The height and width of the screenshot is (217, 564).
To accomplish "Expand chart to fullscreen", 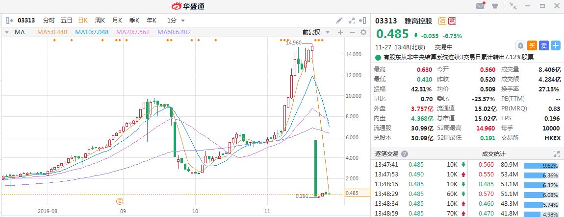I will click(352, 21).
